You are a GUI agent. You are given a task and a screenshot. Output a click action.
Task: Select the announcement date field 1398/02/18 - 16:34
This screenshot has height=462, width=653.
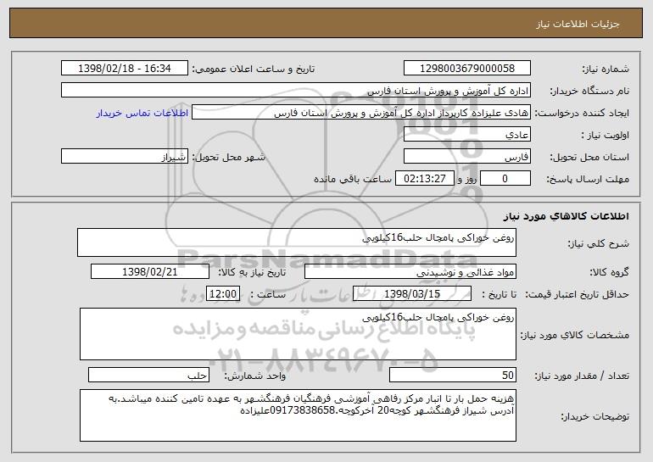tap(125, 69)
